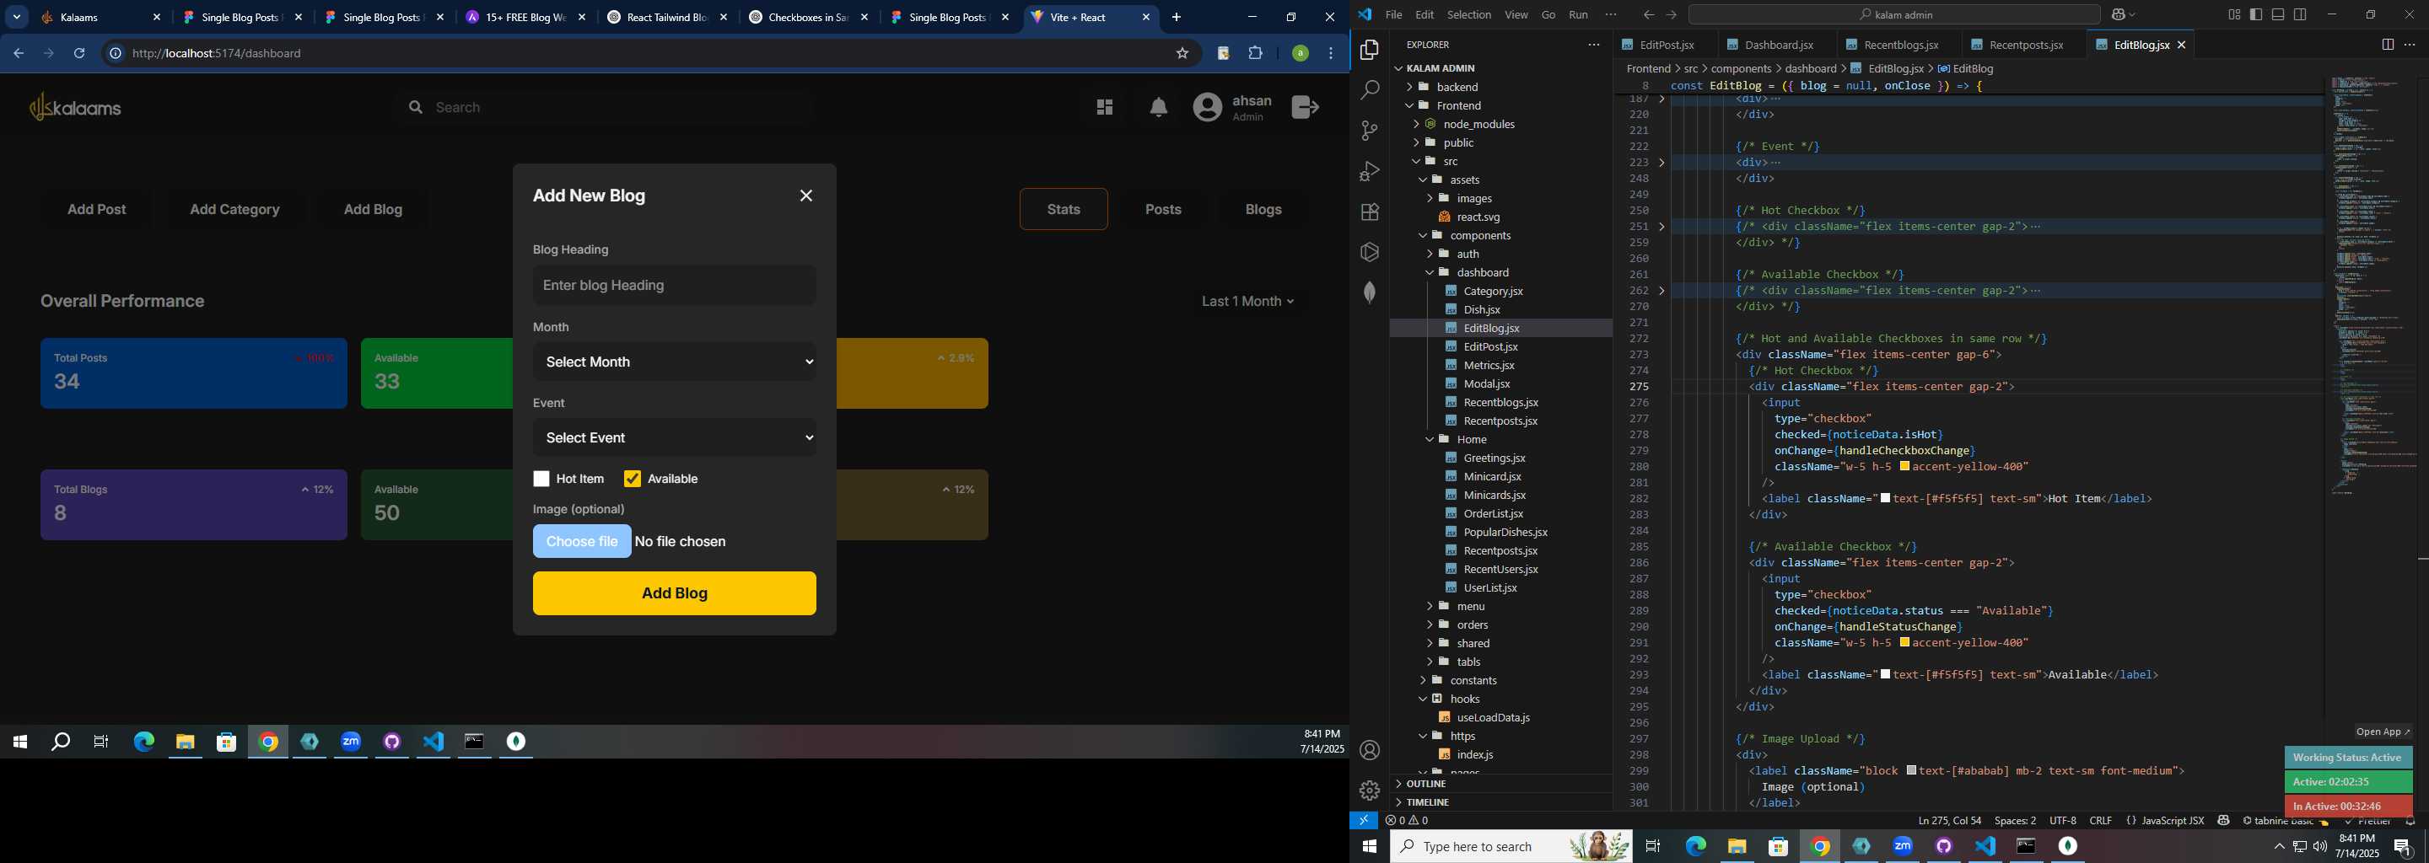Click the errors and warnings status bar indicator
The height and width of the screenshot is (863, 2429).
[x=1407, y=821]
